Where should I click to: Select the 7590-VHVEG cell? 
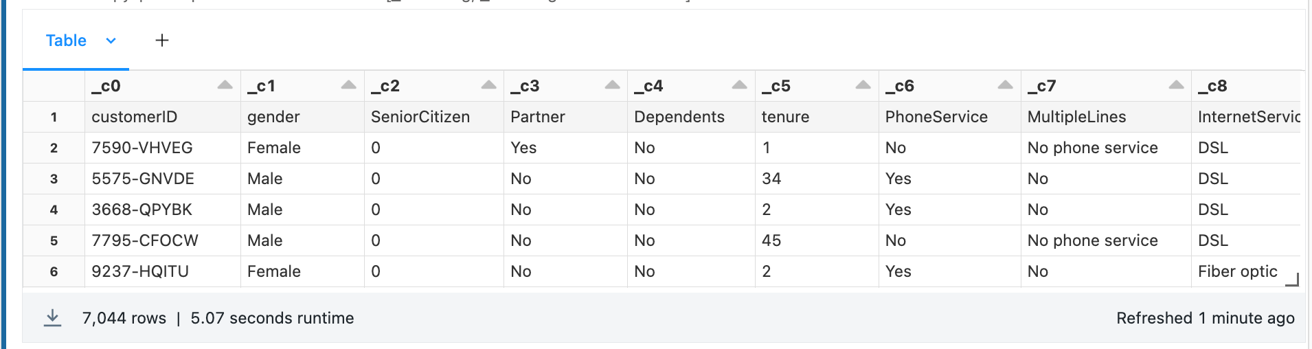click(142, 148)
